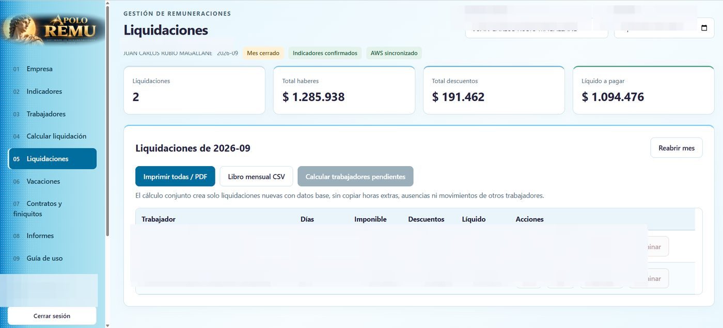Viewport: 723px width, 328px height.
Task: Click the sidebar scrollbar down arrow
Action: click(107, 325)
